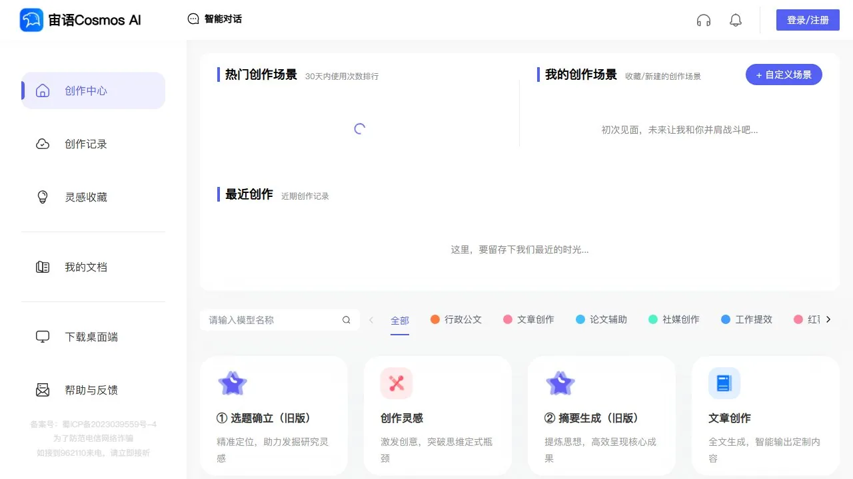Screen dimensions: 853x479
Task: Select the 论文辅助 category tab
Action: [601, 319]
